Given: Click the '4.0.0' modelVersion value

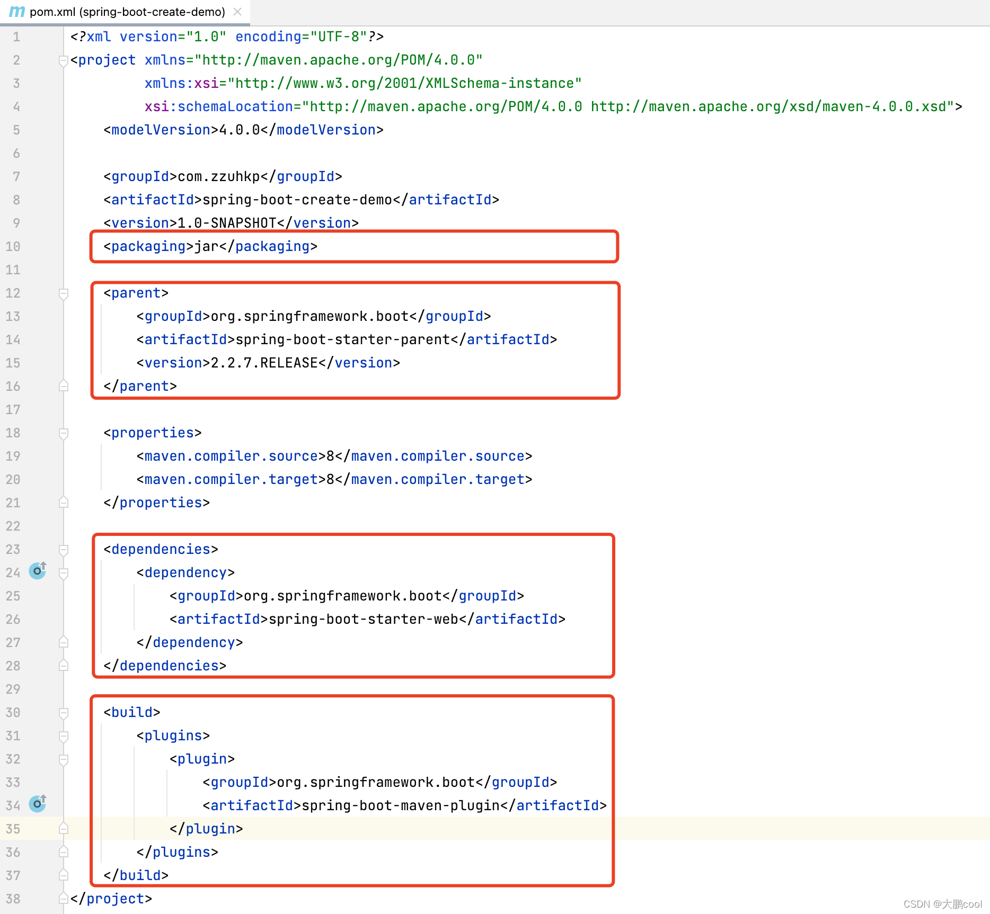Looking at the screenshot, I should click(x=240, y=130).
